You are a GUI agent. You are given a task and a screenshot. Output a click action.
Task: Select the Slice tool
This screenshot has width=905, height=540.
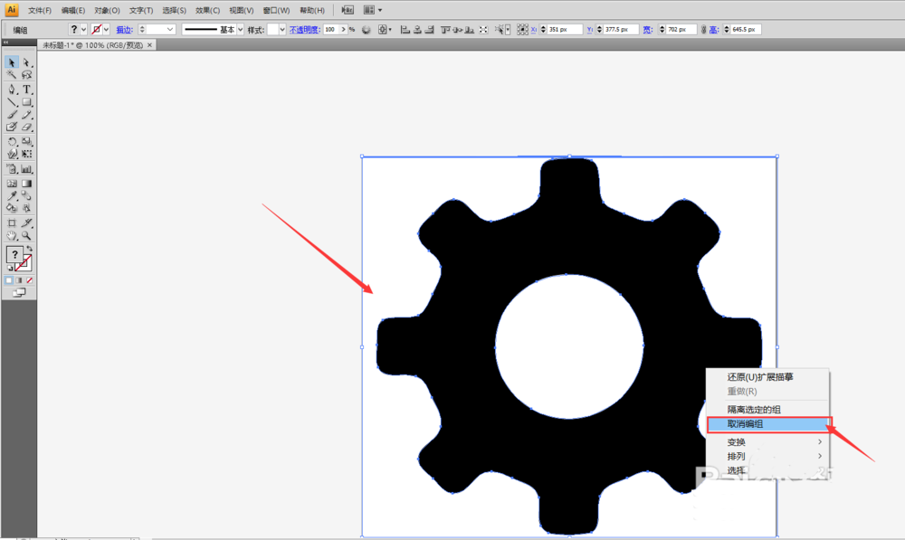(26, 223)
